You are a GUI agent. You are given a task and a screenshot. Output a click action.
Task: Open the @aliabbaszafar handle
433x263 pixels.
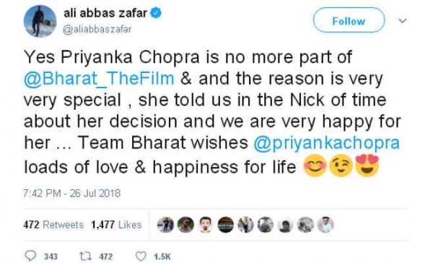tap(97, 30)
